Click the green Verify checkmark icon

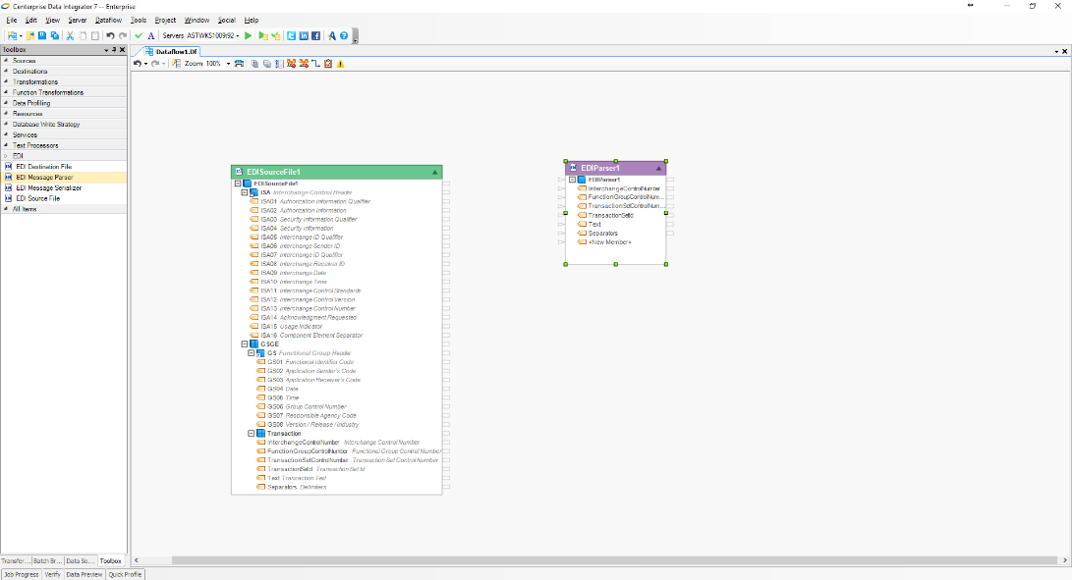coord(139,36)
